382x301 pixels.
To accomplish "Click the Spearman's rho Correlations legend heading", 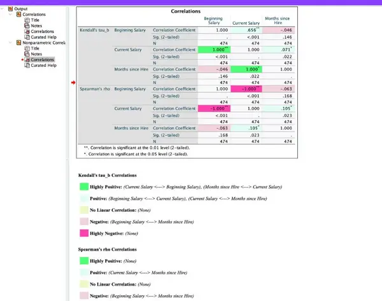I will 107,249.
